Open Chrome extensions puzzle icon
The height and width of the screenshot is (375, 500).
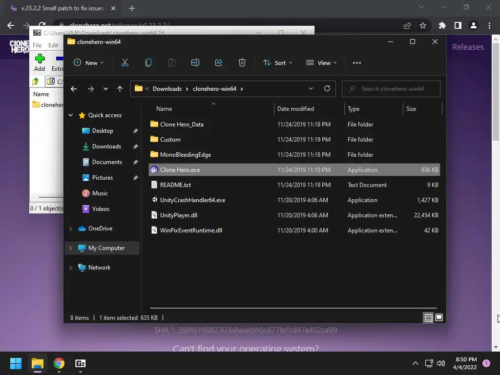click(x=442, y=25)
